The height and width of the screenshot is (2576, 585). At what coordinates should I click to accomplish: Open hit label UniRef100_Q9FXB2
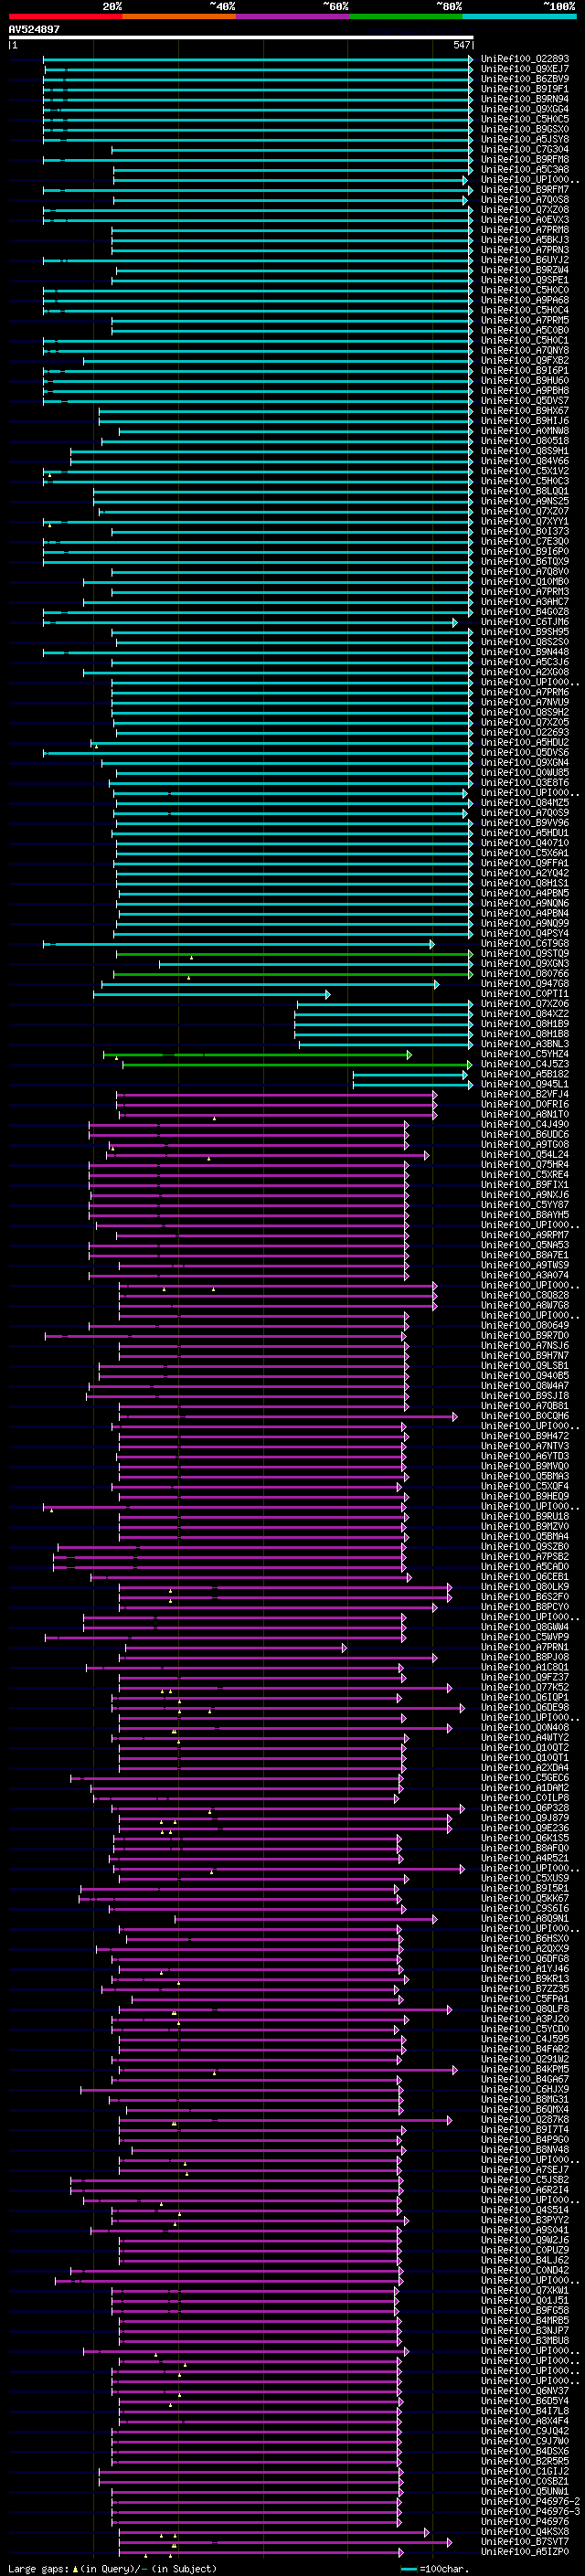pyautogui.click(x=525, y=360)
